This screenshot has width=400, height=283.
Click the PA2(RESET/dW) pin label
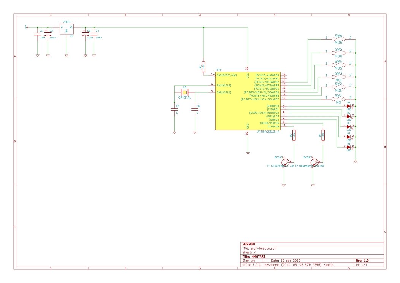227,75
